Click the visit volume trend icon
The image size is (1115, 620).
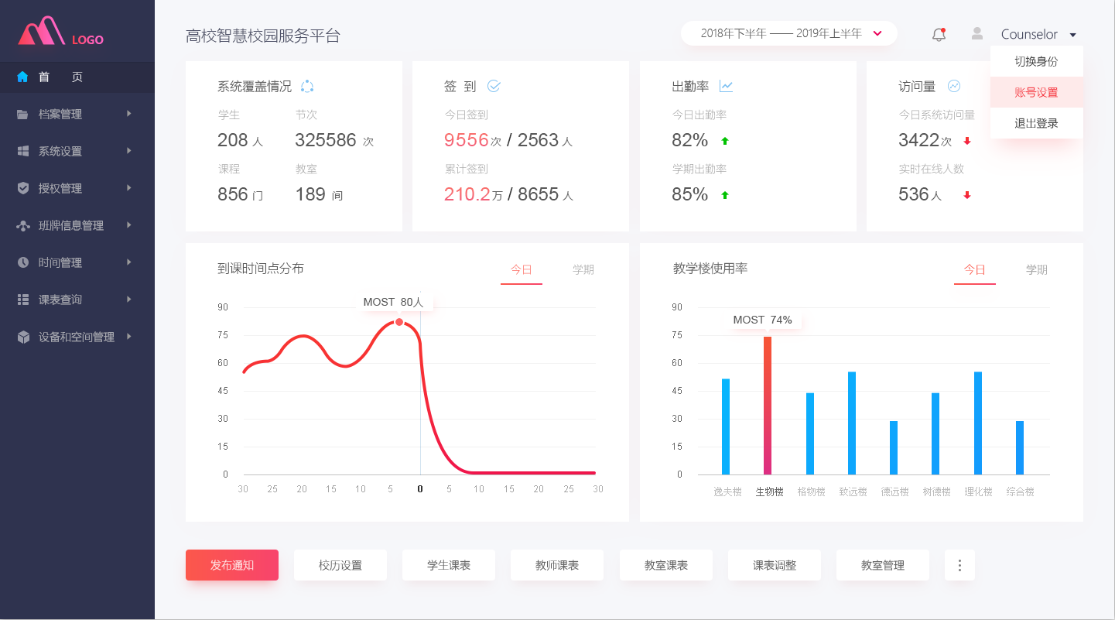954,87
